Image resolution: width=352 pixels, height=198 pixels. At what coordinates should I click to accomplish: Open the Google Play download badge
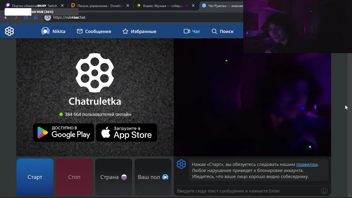click(64, 133)
